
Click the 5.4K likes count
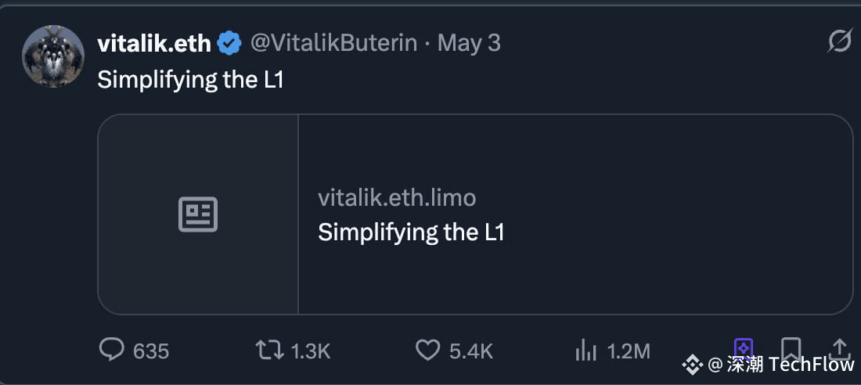(x=471, y=351)
